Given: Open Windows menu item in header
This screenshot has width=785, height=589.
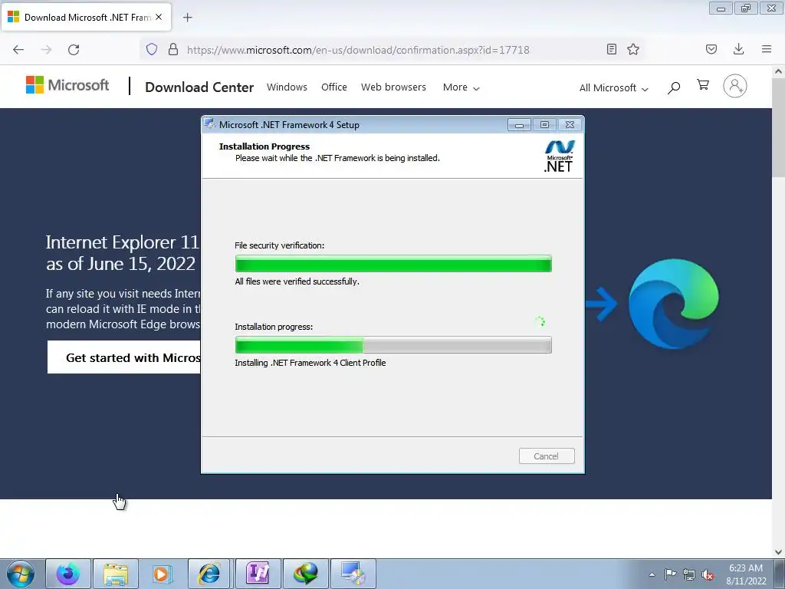Looking at the screenshot, I should 287,87.
